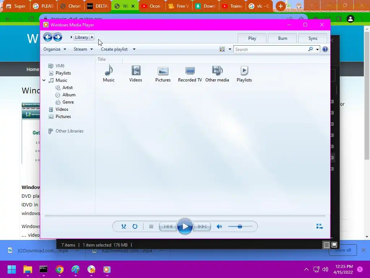Viewport: 370px width, 278px height.
Task: Open the Create playlist dropdown arrow
Action: pos(134,49)
